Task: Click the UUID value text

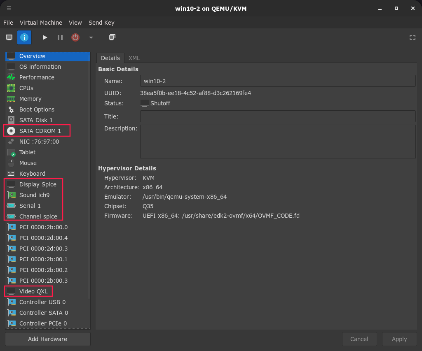Action: click(x=195, y=93)
